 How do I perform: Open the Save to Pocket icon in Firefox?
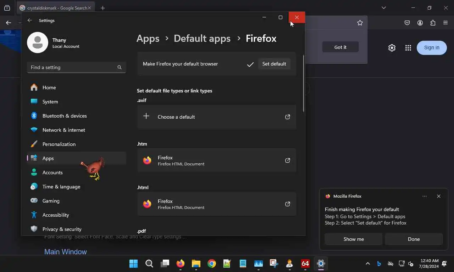pos(407,23)
